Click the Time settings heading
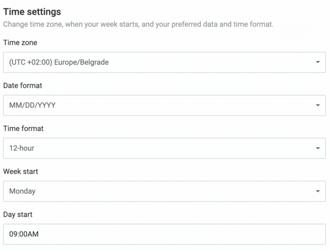This screenshot has height=251, width=330. (x=32, y=12)
